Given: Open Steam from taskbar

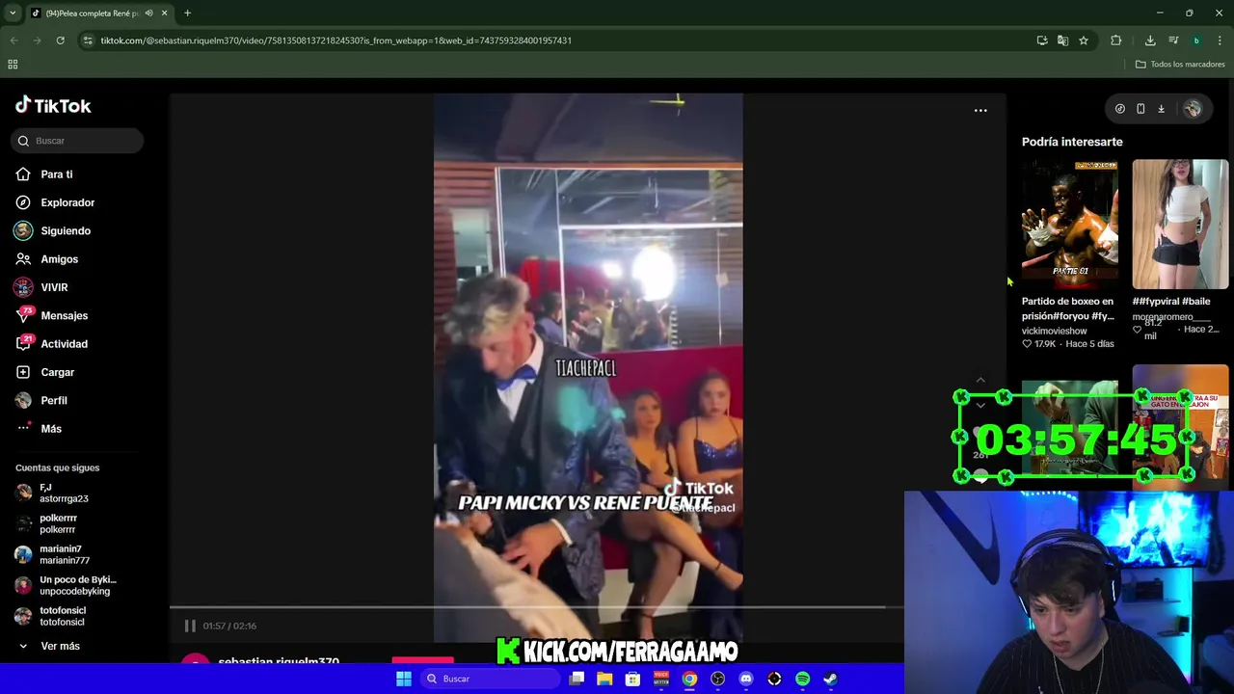Looking at the screenshot, I should click(x=830, y=679).
